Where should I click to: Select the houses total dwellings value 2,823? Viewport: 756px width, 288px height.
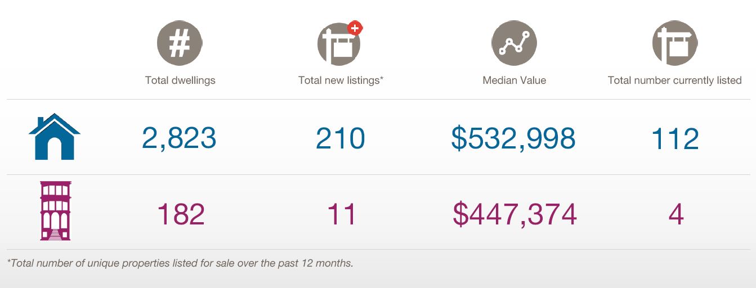point(179,138)
